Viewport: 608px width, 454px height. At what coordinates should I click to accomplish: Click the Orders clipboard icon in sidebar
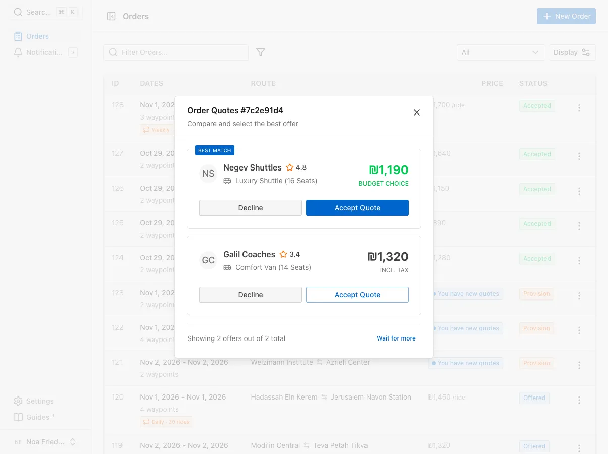18,36
